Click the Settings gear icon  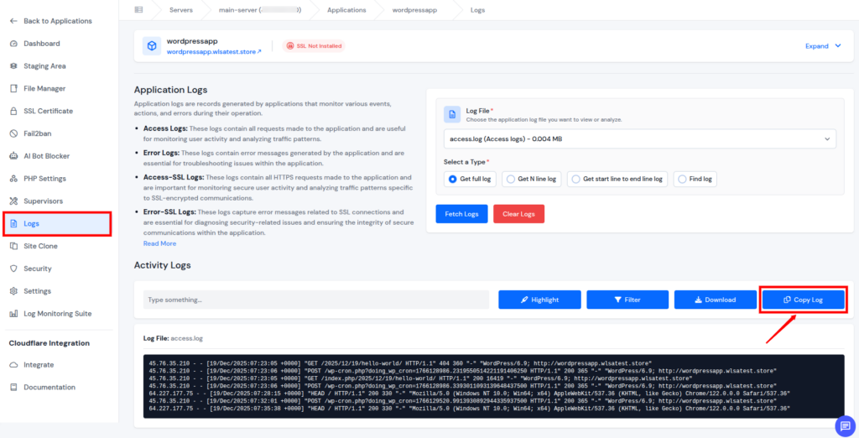coord(13,291)
